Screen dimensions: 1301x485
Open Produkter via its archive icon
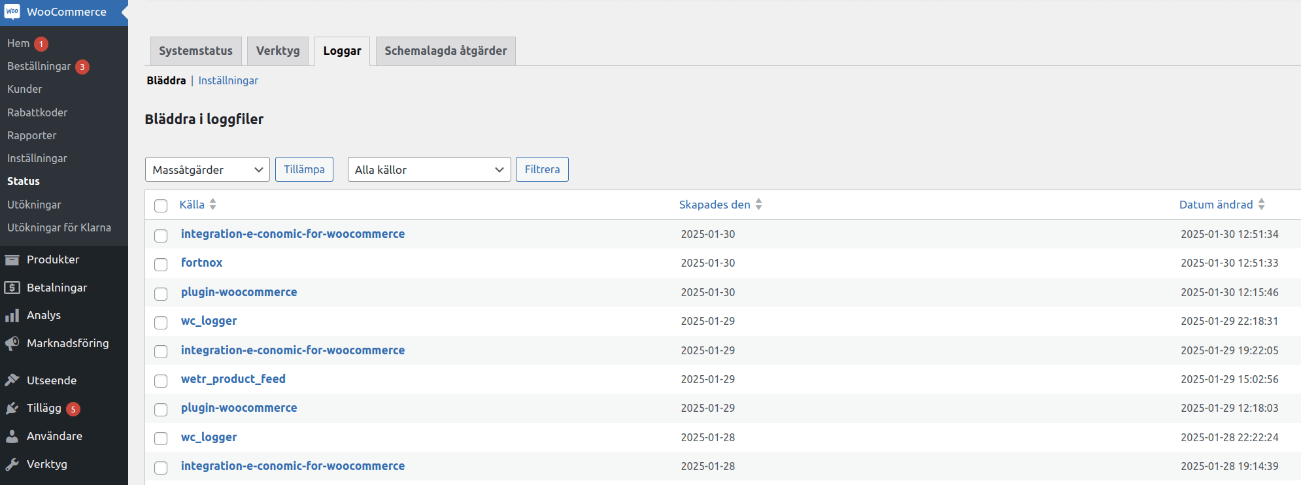12,260
